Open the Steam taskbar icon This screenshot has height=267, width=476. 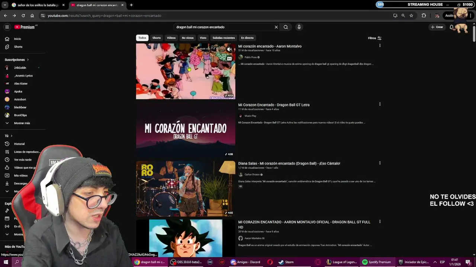[x=286, y=262]
